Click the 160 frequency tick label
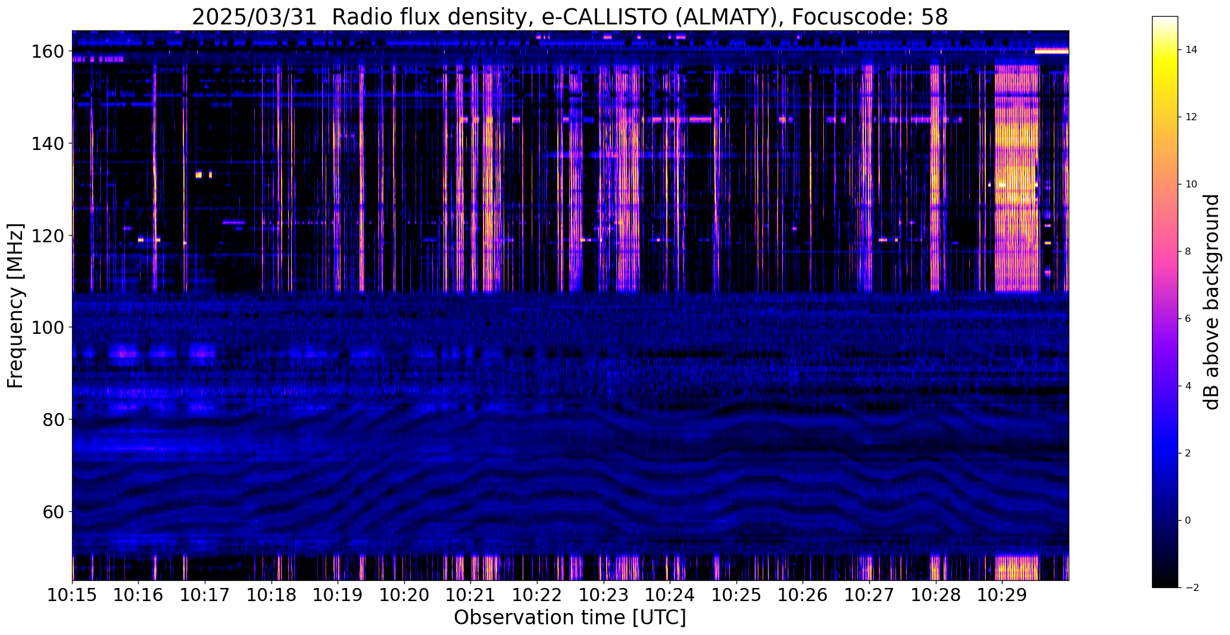 point(48,52)
